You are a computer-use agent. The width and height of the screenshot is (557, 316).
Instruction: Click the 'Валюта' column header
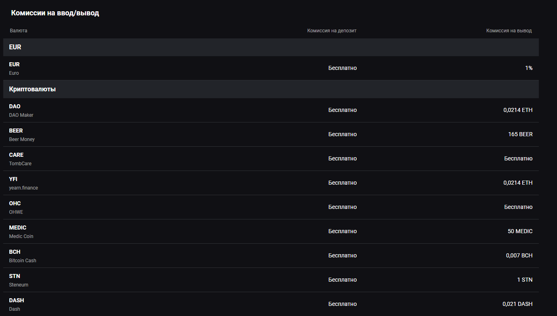[x=19, y=31]
